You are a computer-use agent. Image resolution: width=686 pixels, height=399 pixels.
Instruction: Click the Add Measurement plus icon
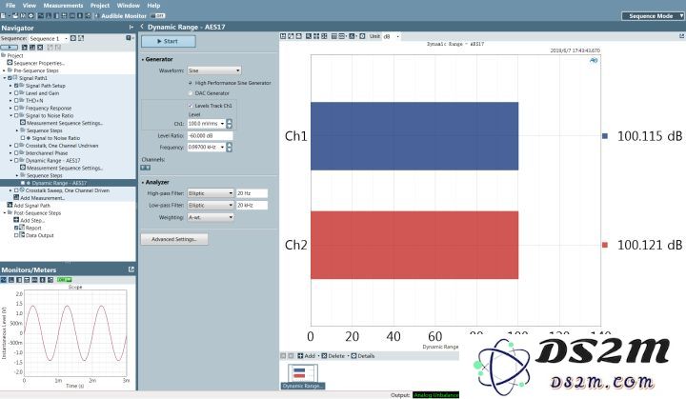pos(16,197)
